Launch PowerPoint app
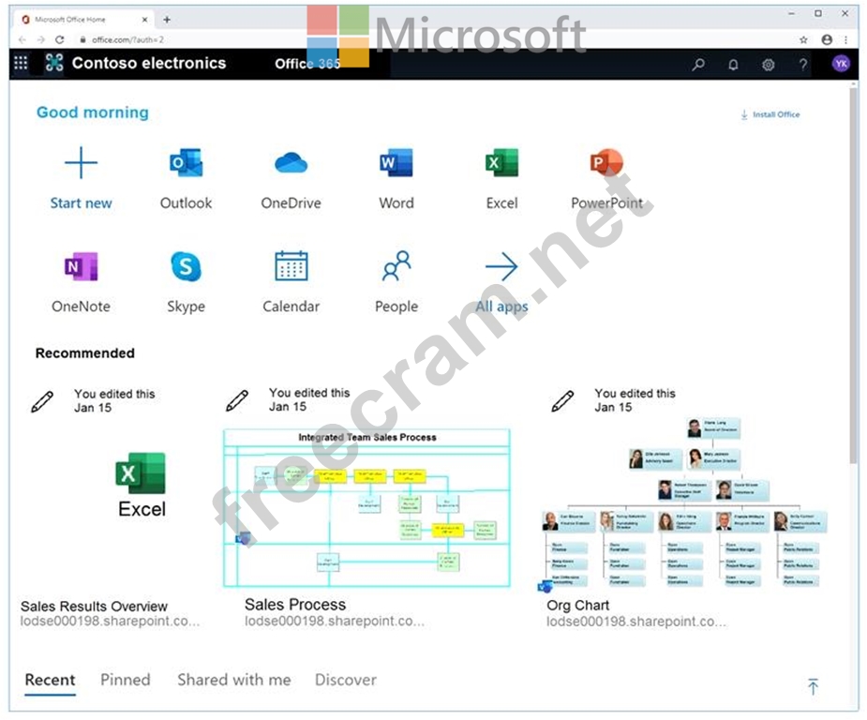 606,162
